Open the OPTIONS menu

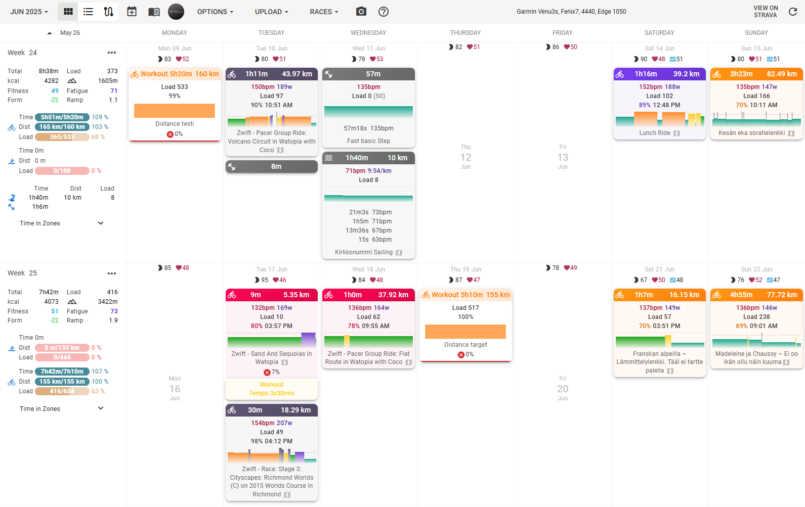tap(215, 12)
